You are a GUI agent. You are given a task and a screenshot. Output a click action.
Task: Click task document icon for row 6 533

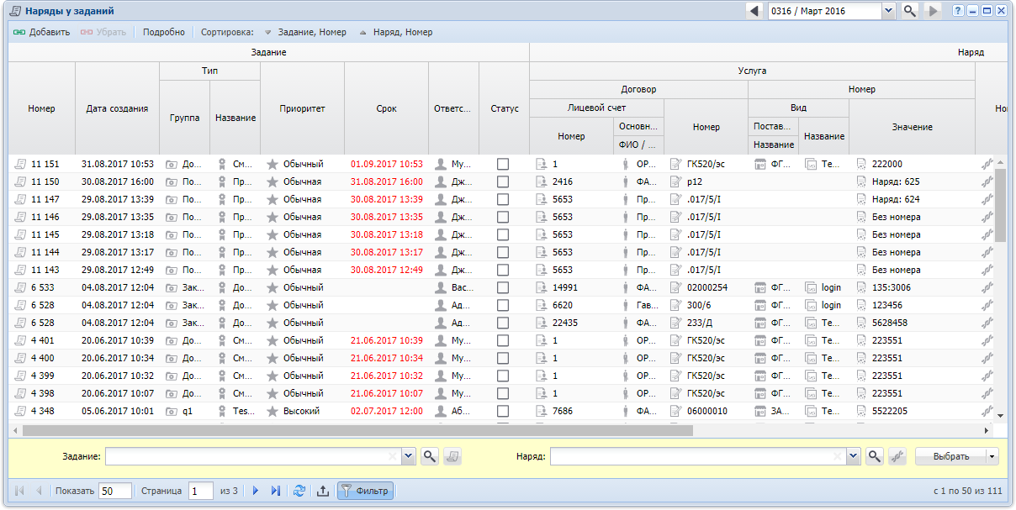click(x=21, y=287)
